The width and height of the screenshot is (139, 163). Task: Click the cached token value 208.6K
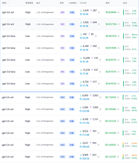click(x=86, y=147)
